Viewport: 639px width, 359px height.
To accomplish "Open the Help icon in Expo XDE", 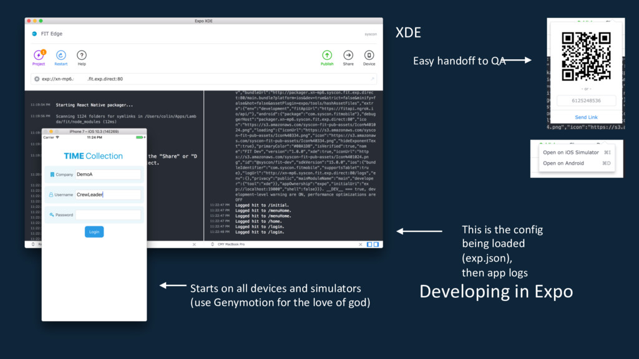I will pyautogui.click(x=82, y=55).
